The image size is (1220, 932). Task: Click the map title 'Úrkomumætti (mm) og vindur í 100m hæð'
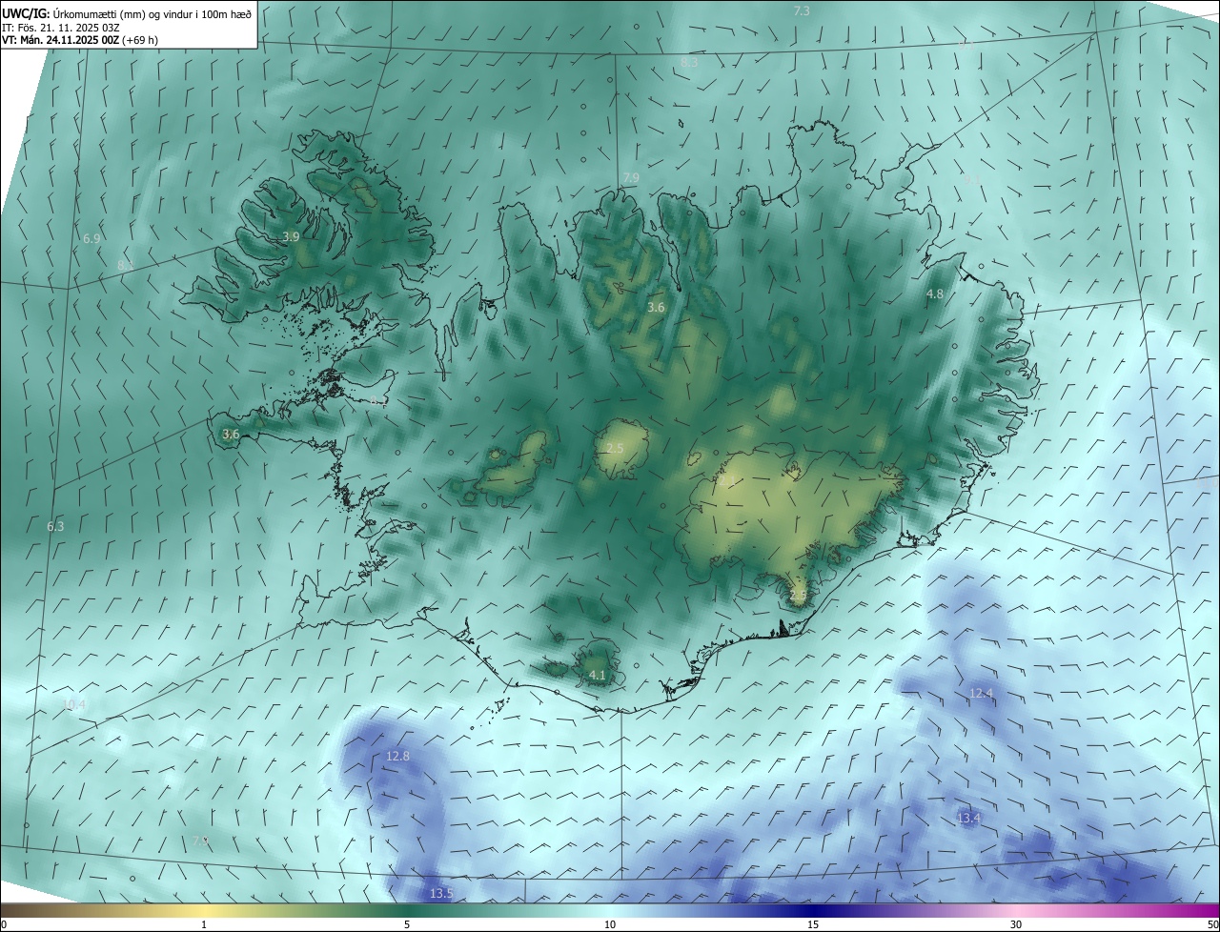click(152, 14)
